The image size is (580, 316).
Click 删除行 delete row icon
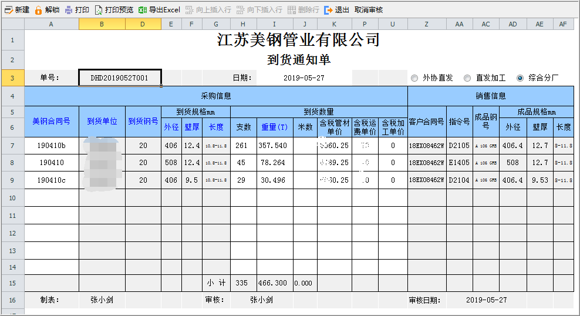[292, 10]
